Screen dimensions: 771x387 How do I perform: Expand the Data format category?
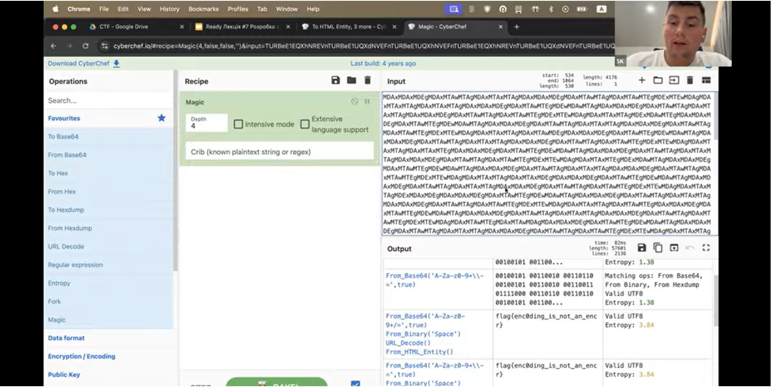[67, 338]
